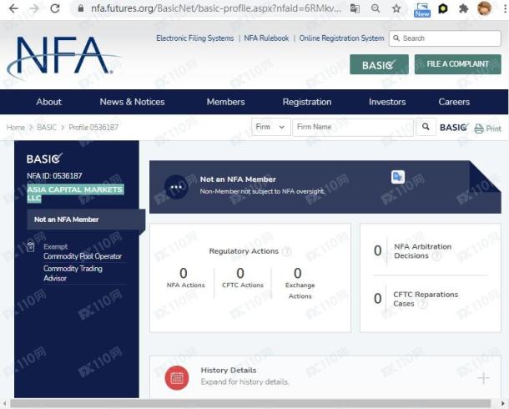Click the CFTC Actions count
The width and height of the screenshot is (509, 409).
240,273
